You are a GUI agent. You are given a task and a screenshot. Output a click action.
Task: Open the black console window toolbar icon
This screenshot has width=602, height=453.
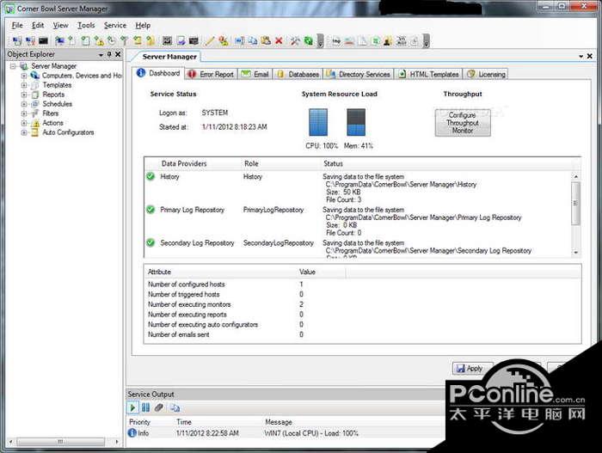[x=43, y=41]
